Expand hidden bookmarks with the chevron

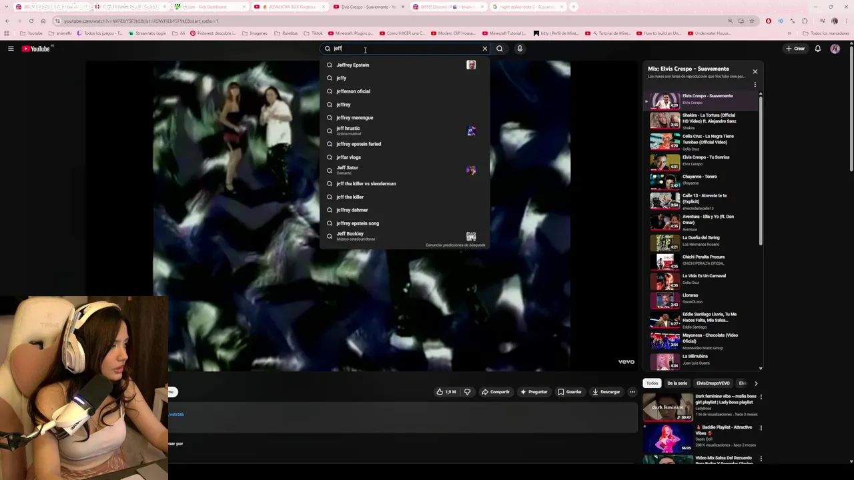pyautogui.click(x=789, y=33)
